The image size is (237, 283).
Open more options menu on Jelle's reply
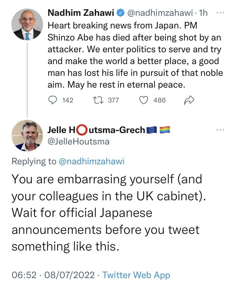click(x=220, y=130)
